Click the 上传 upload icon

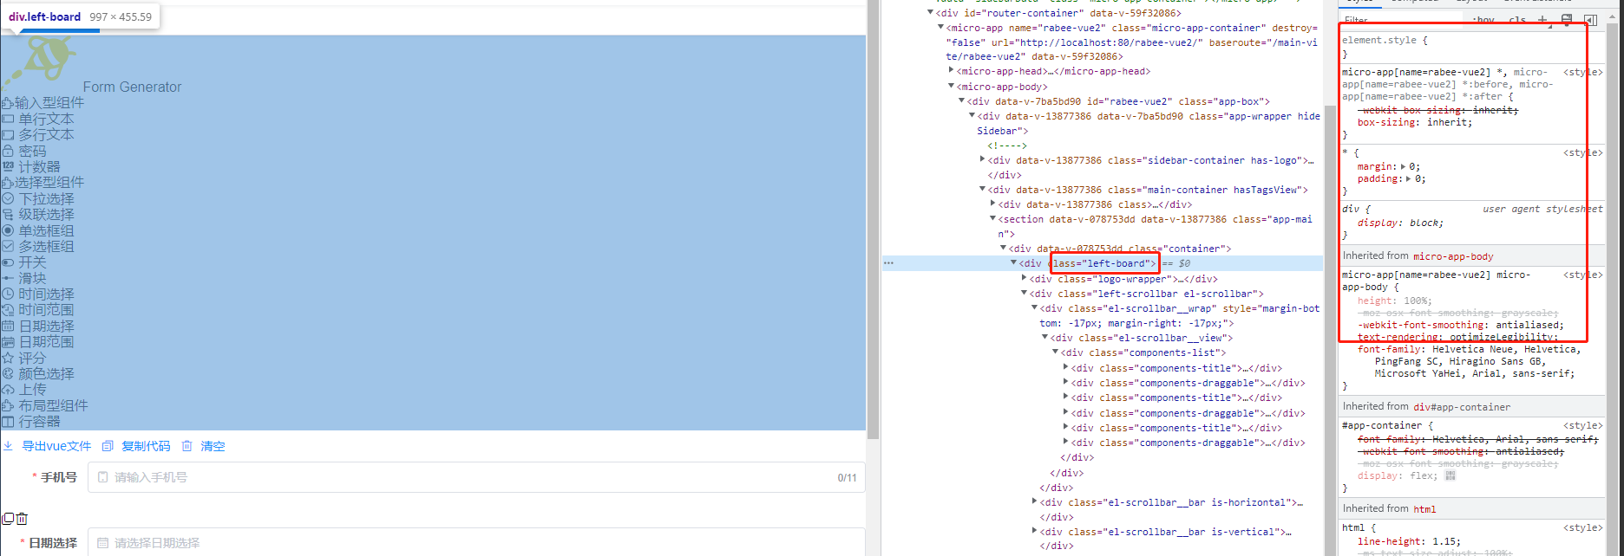(8, 390)
